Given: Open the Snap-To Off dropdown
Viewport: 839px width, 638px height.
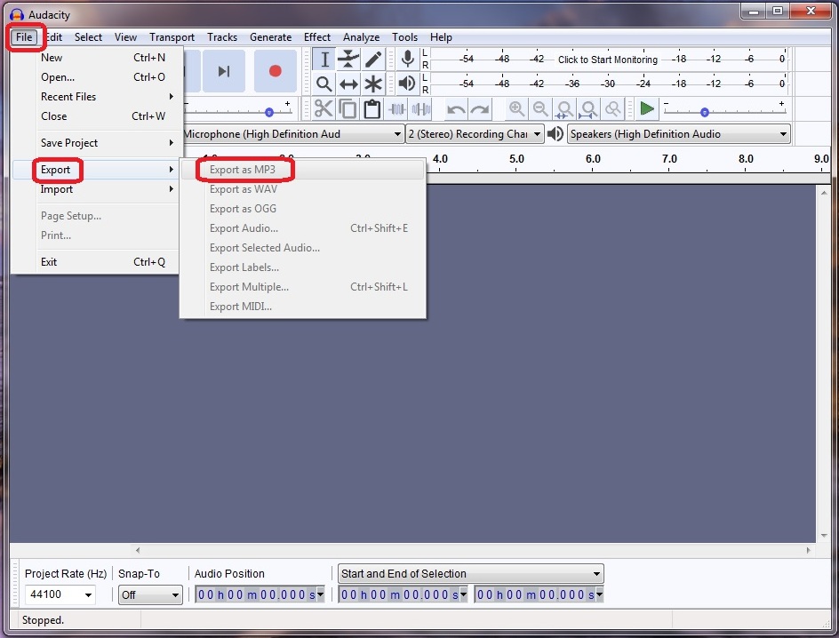Looking at the screenshot, I should click(150, 594).
